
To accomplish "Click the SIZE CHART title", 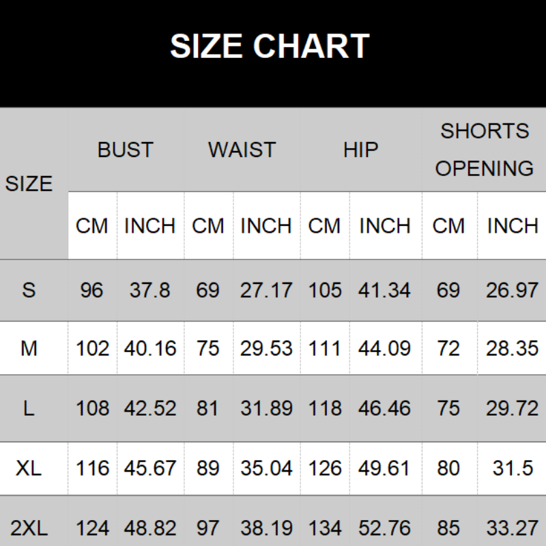I will [270, 47].
